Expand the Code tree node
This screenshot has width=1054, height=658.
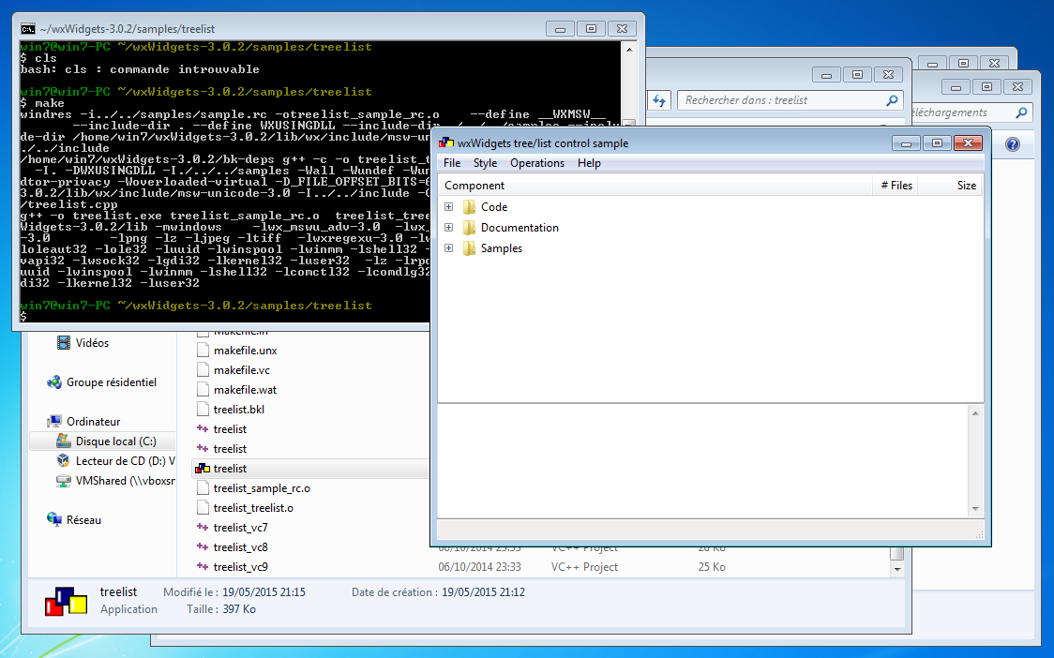[x=449, y=207]
